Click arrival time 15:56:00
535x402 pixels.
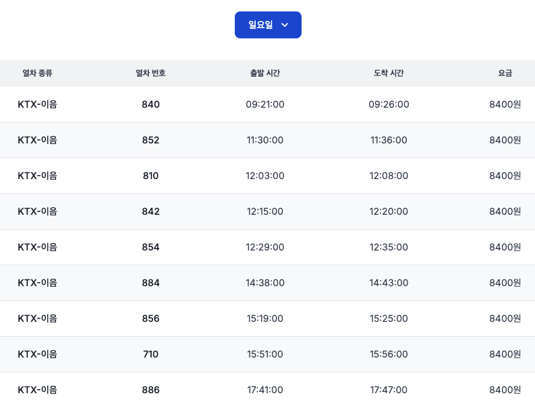pyautogui.click(x=389, y=354)
